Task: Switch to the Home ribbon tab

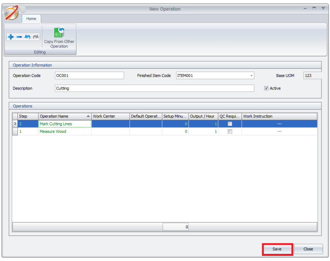Action: (x=31, y=19)
